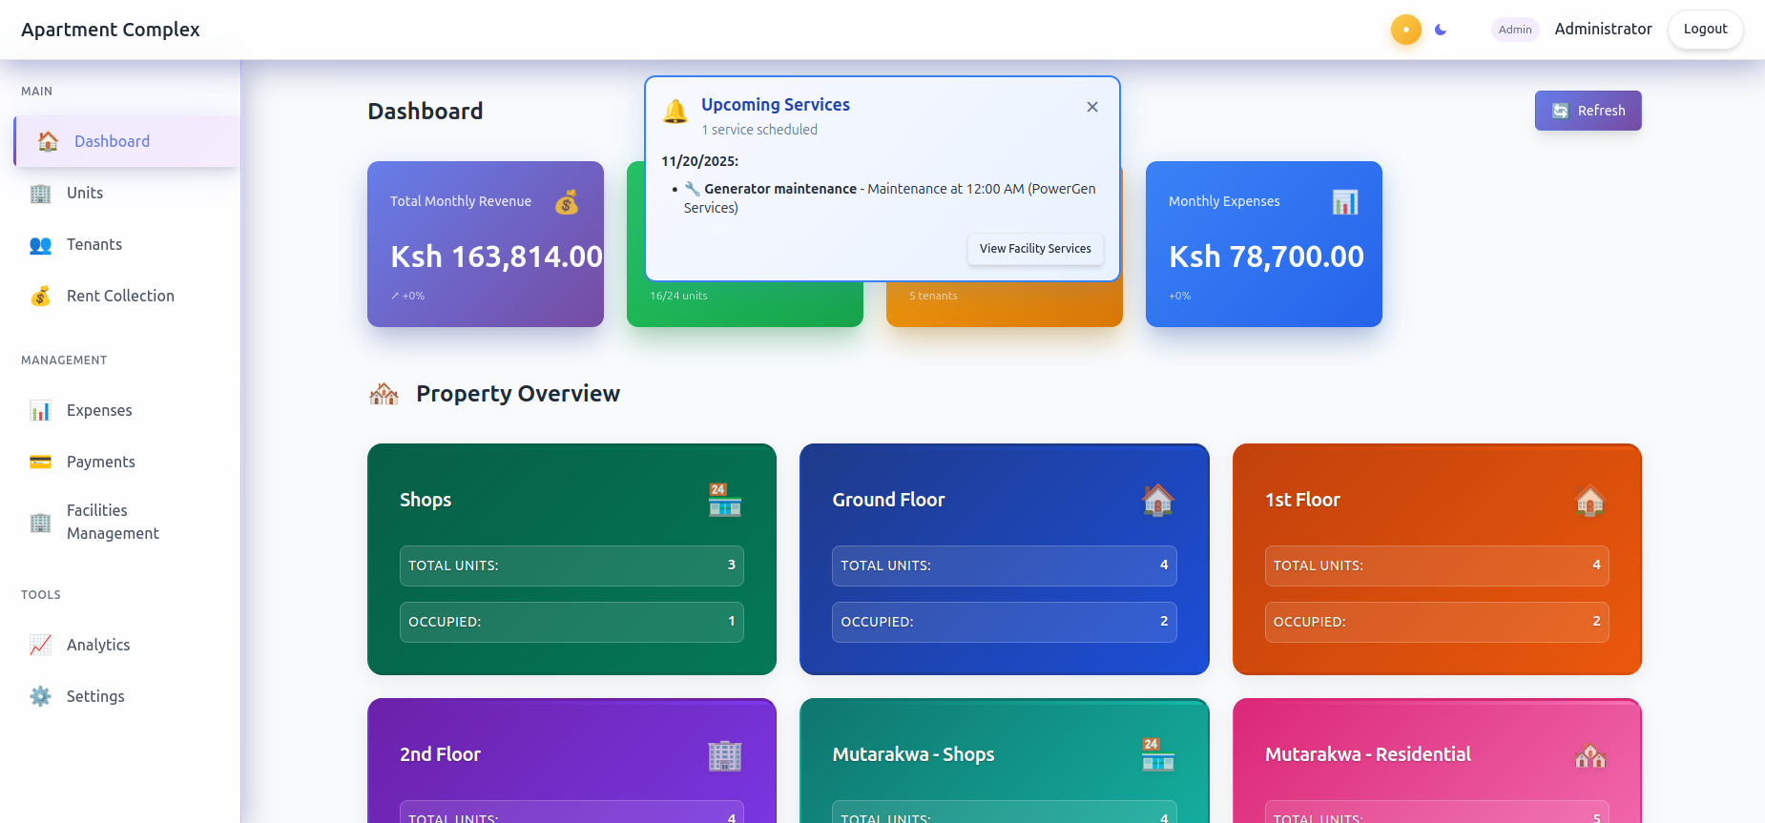Click the houses icon on Mutarakwa - Residential card
The width and height of the screenshot is (1765, 823).
[x=1590, y=754]
